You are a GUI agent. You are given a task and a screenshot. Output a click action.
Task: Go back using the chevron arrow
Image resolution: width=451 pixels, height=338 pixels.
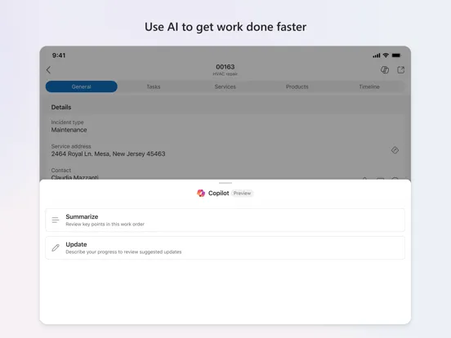pos(48,70)
